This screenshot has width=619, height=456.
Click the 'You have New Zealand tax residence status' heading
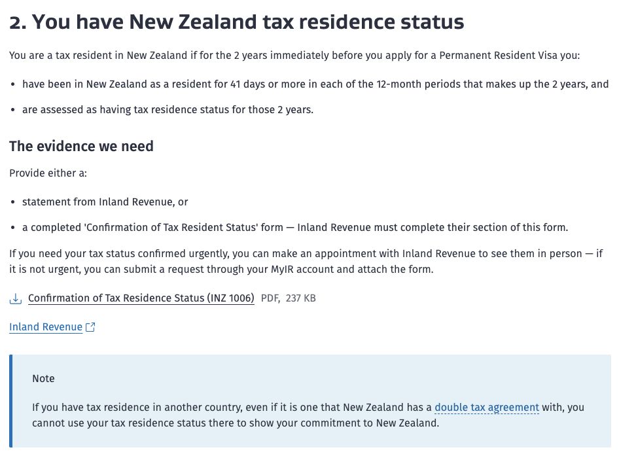pyautogui.click(x=236, y=22)
